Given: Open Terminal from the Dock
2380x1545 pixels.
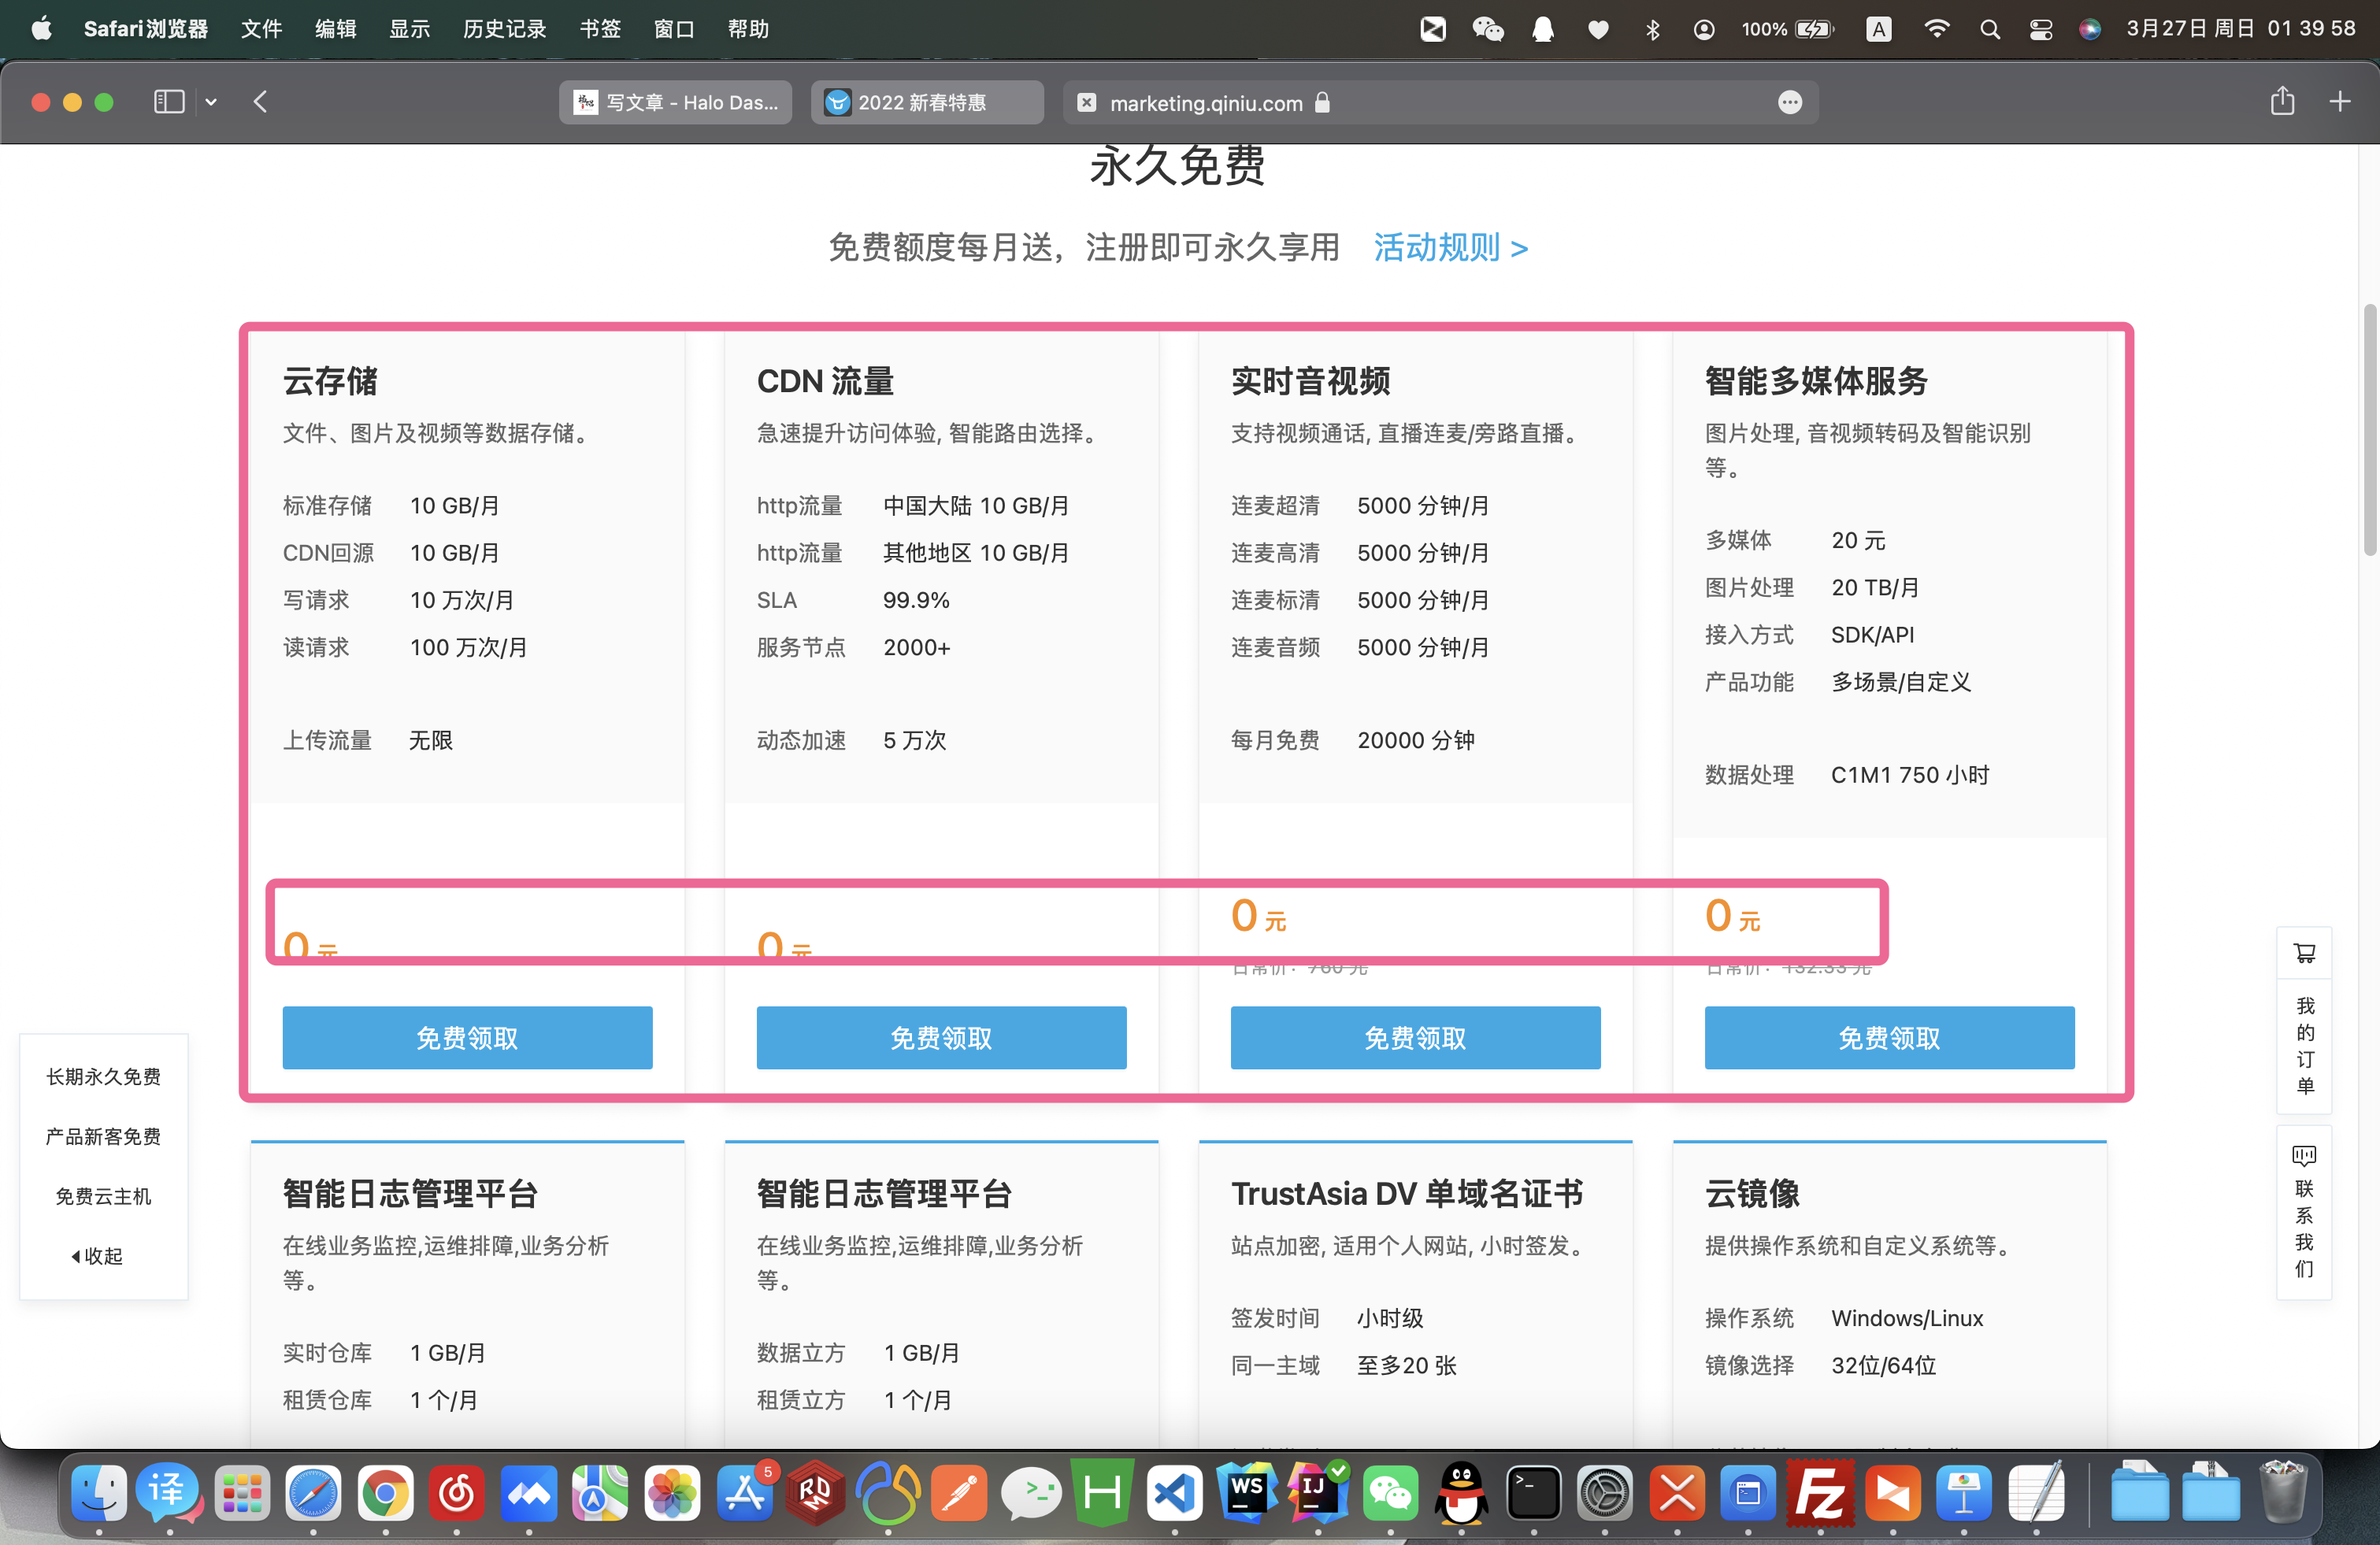Looking at the screenshot, I should click(x=1533, y=1494).
